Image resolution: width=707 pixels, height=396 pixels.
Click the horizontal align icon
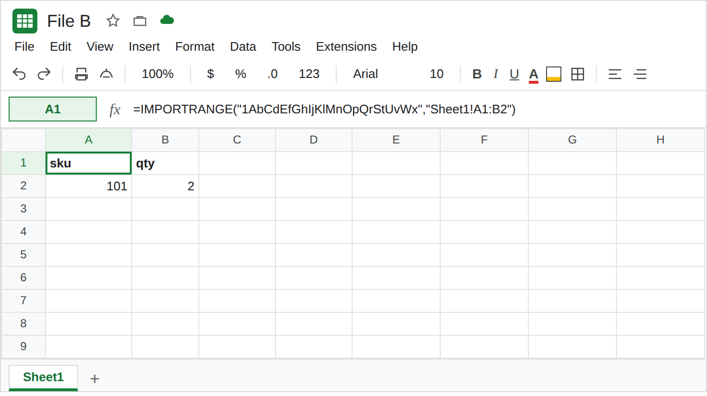615,74
